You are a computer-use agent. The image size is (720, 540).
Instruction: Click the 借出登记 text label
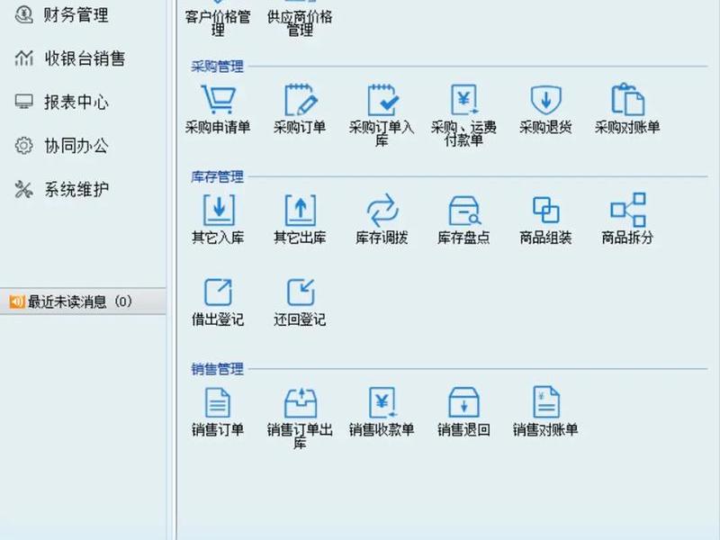coord(218,319)
